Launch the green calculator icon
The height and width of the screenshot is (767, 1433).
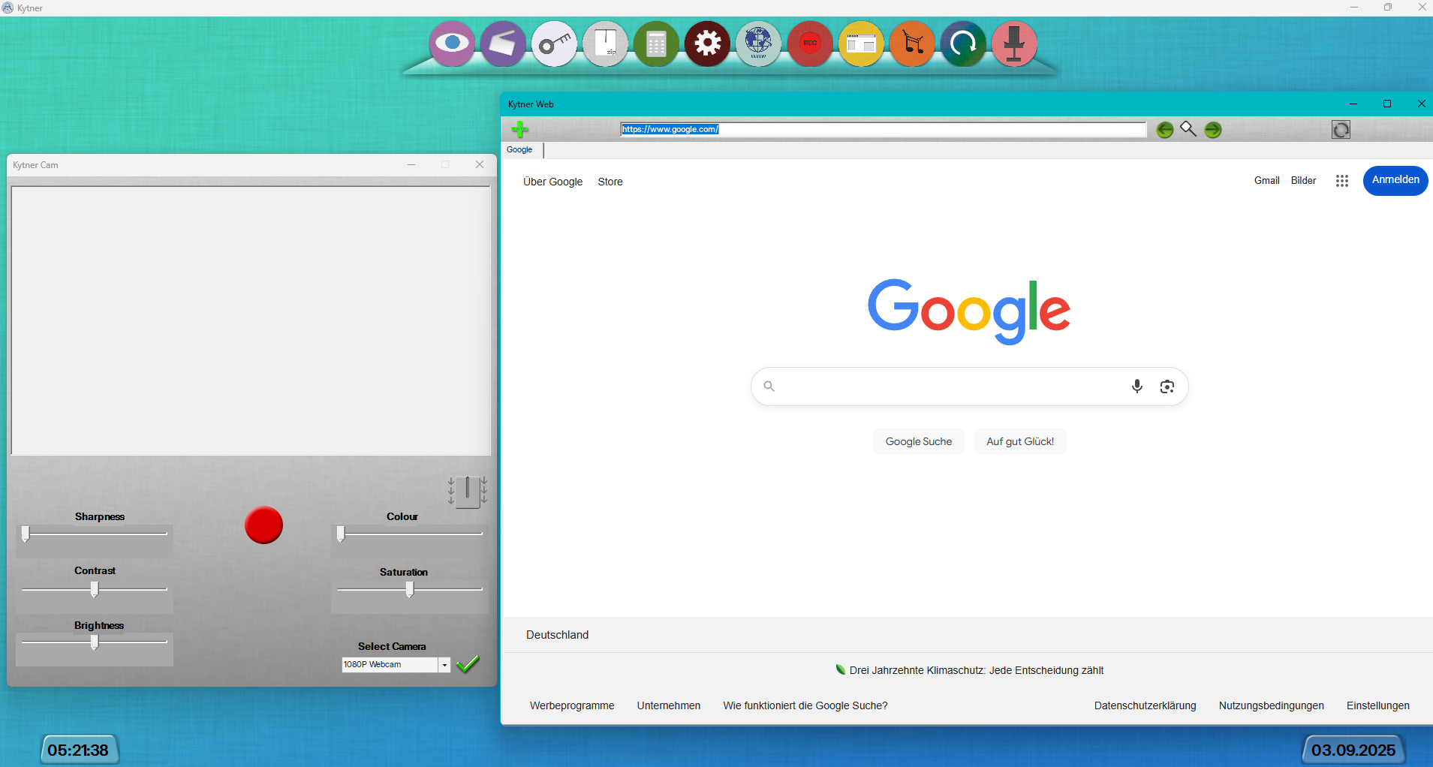(656, 44)
